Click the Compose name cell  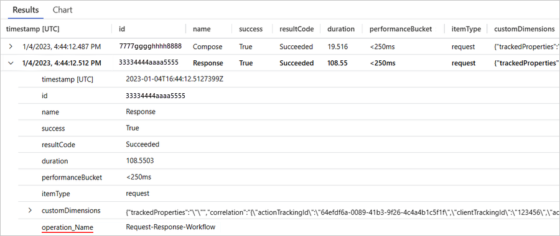pyautogui.click(x=207, y=47)
